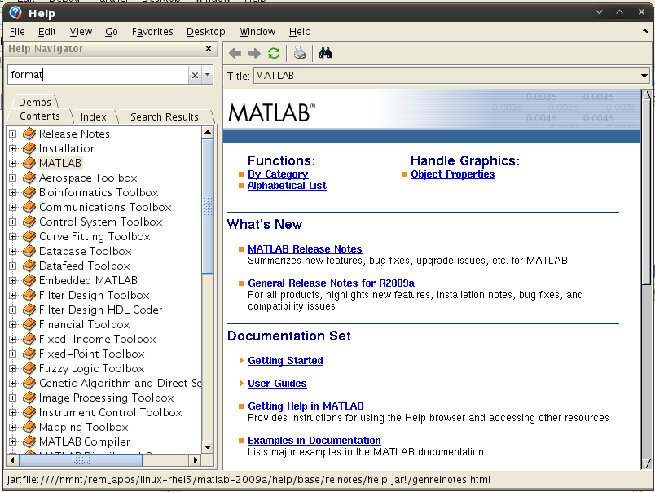
Task: Select the Contents tab
Action: (x=40, y=116)
